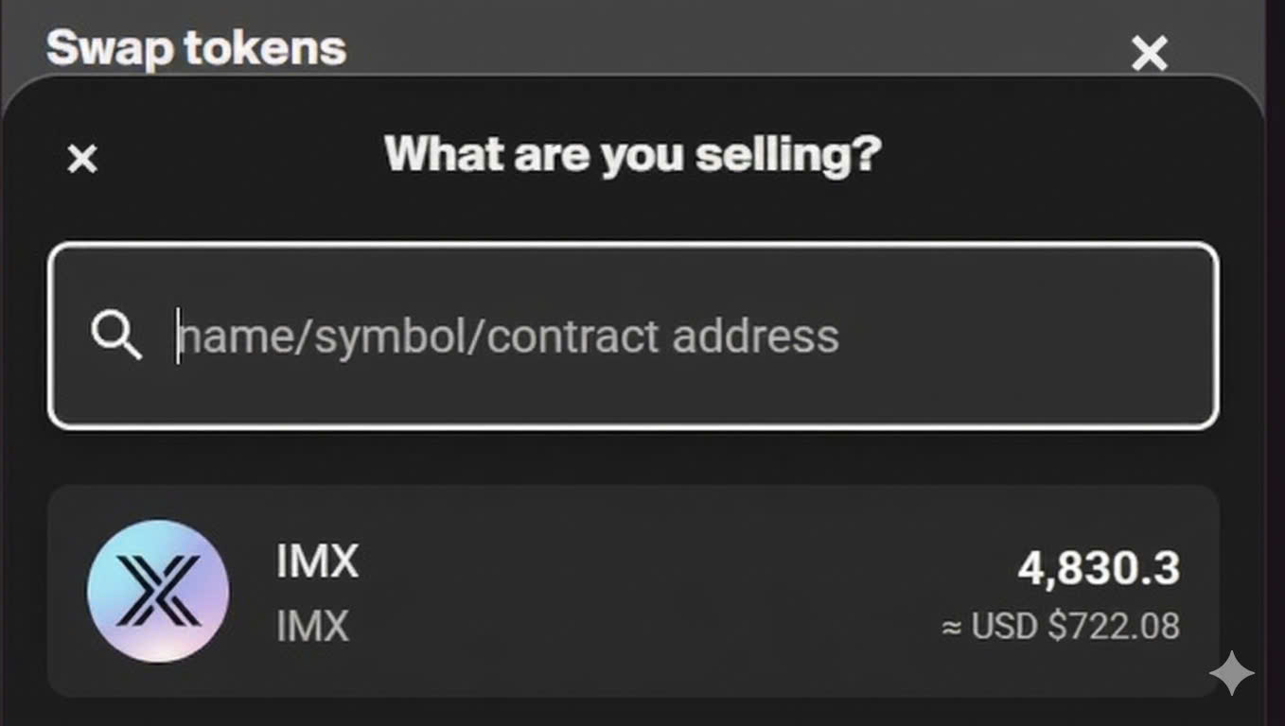
Task: Place the cursor at the search box start
Action: click(178, 337)
